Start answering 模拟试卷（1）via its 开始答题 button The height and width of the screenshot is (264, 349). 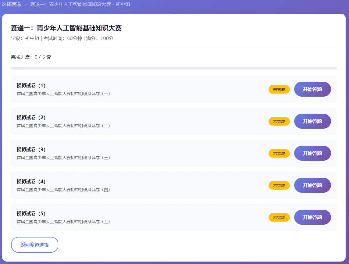point(312,89)
